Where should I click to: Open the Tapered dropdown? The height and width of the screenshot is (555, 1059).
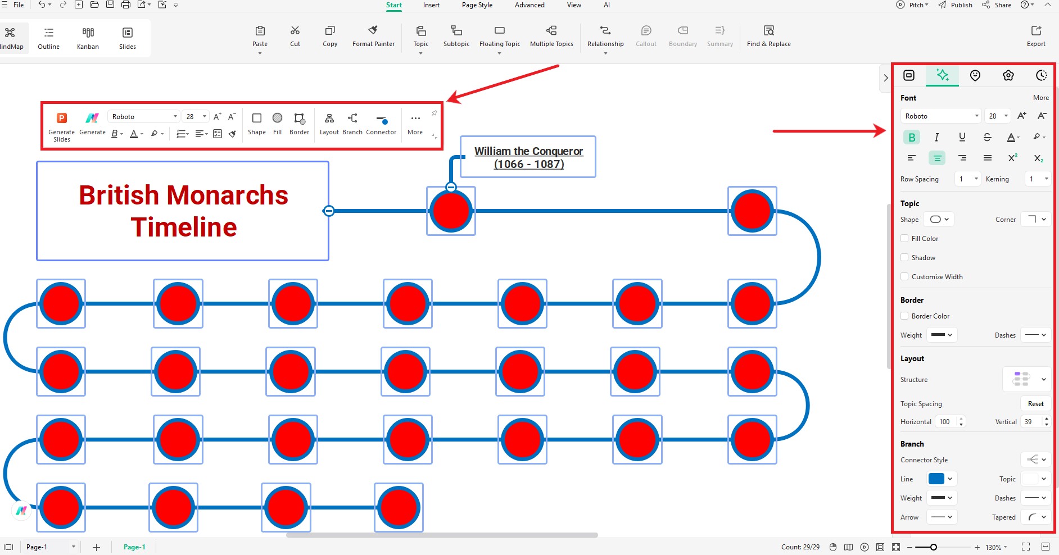tap(1036, 517)
